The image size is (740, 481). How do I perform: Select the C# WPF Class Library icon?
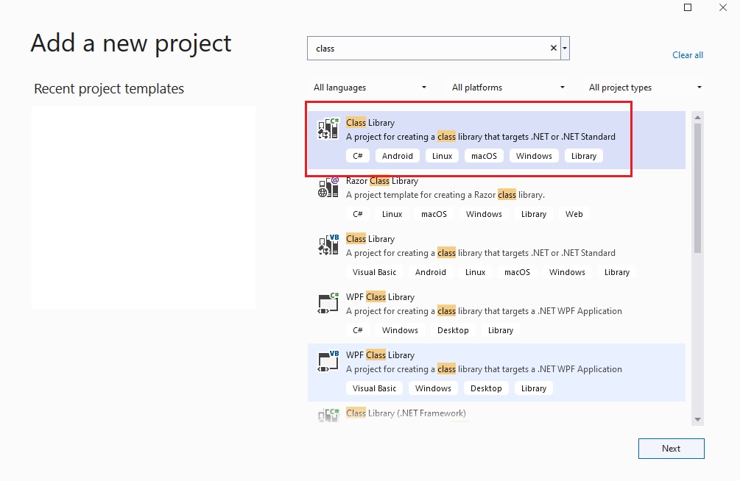click(328, 303)
